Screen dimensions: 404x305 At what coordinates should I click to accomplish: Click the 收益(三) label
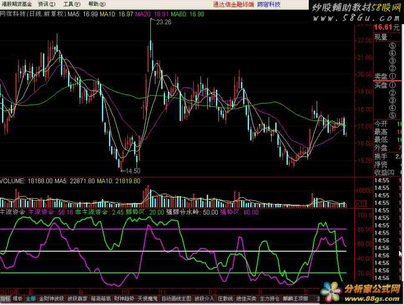pos(384,172)
